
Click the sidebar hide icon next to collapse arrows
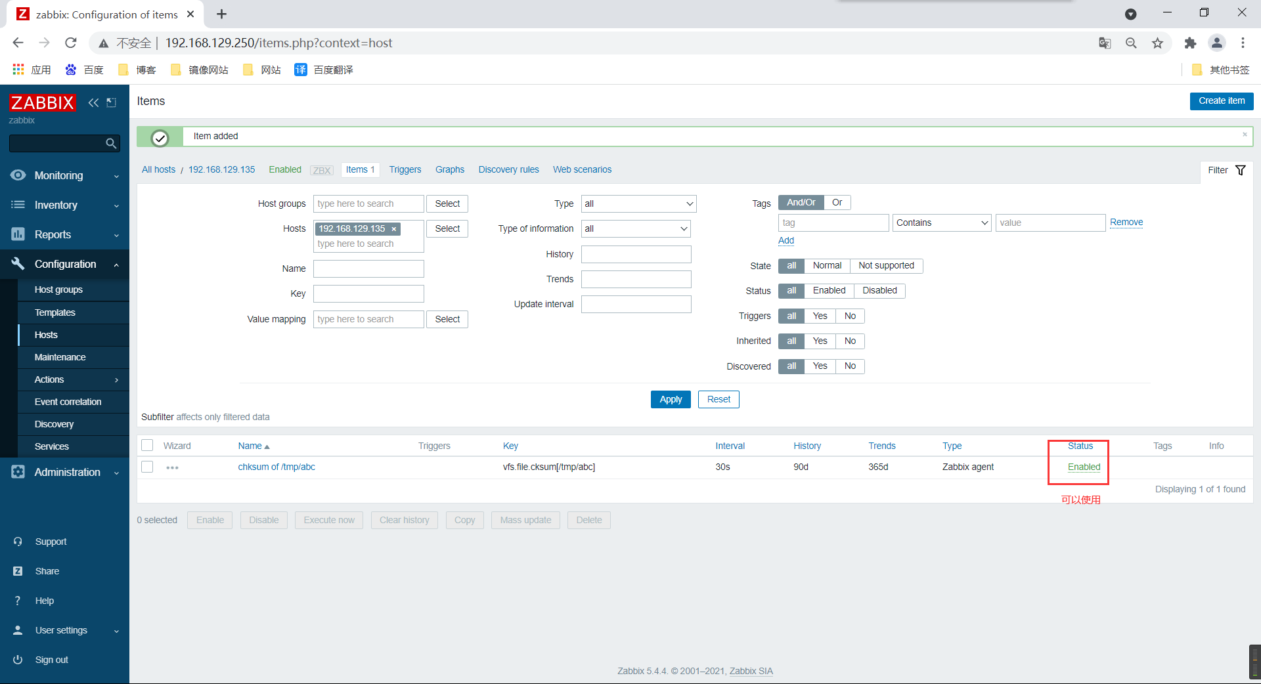click(112, 102)
